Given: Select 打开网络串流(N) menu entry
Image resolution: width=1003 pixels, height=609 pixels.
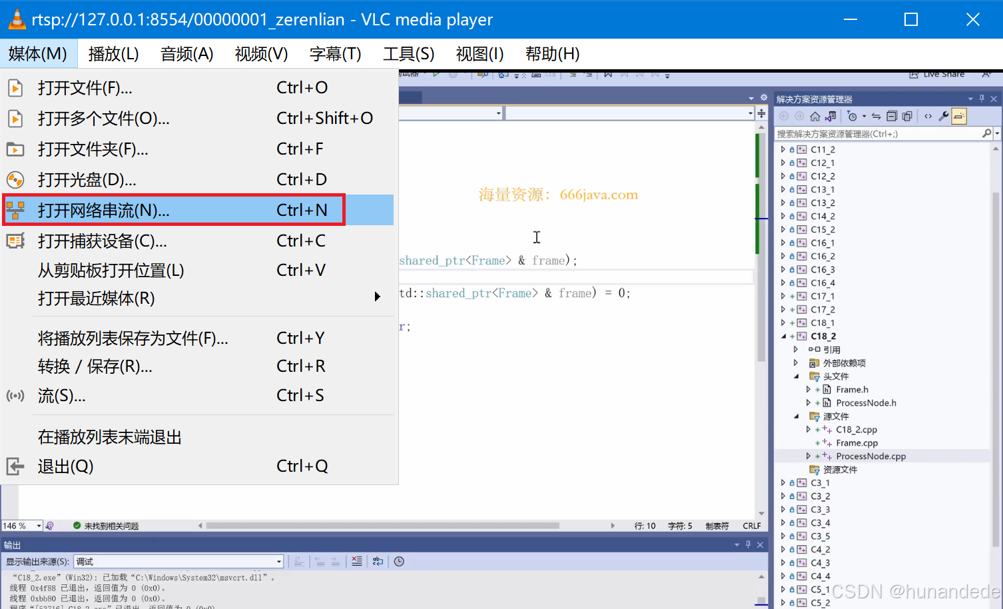Looking at the screenshot, I should tap(198, 211).
